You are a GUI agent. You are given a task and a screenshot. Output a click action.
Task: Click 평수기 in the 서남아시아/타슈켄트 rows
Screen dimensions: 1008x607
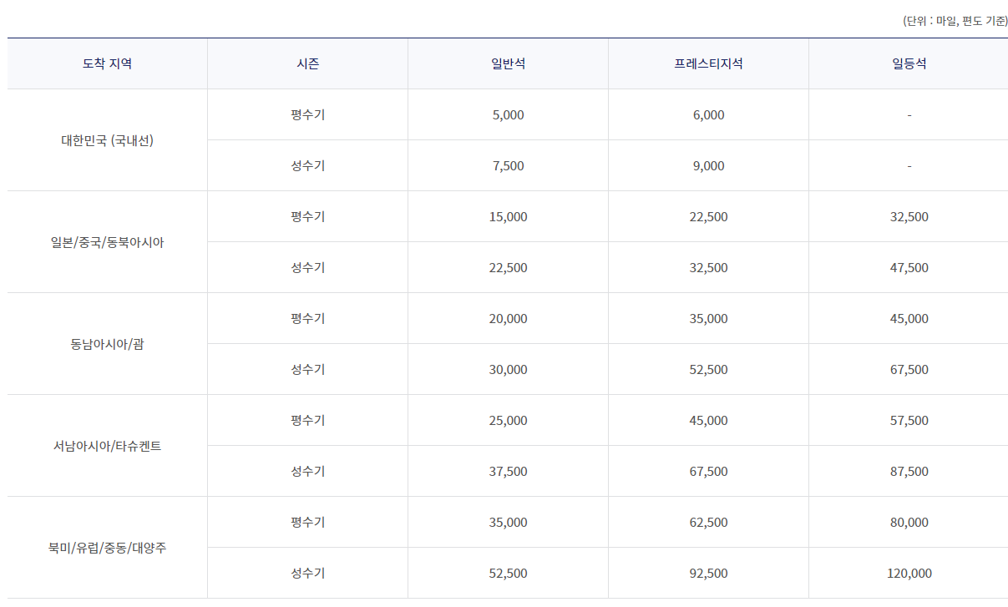[x=307, y=420]
